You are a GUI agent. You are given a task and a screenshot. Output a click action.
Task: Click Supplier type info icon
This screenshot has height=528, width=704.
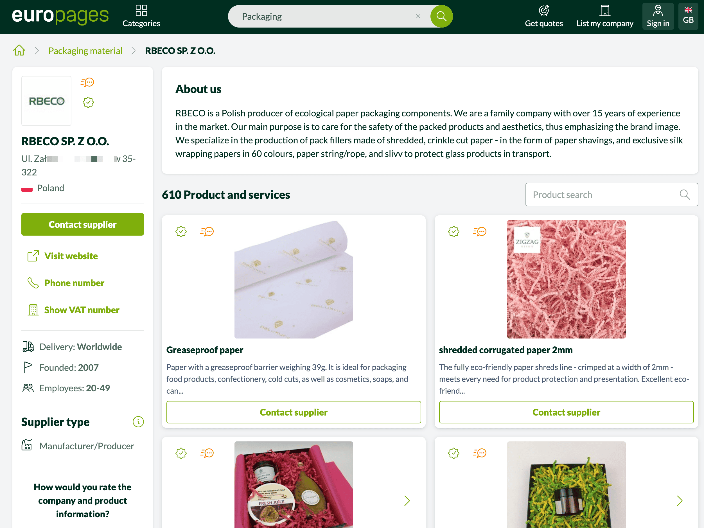138,422
